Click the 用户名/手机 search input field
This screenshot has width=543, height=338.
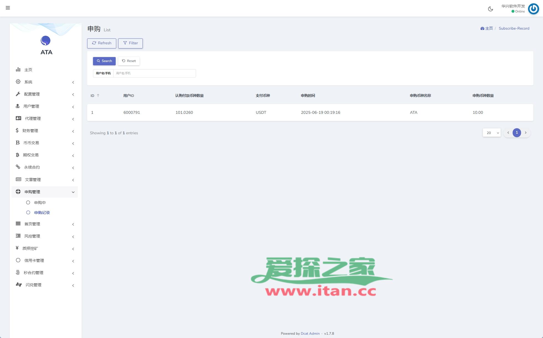pos(154,73)
